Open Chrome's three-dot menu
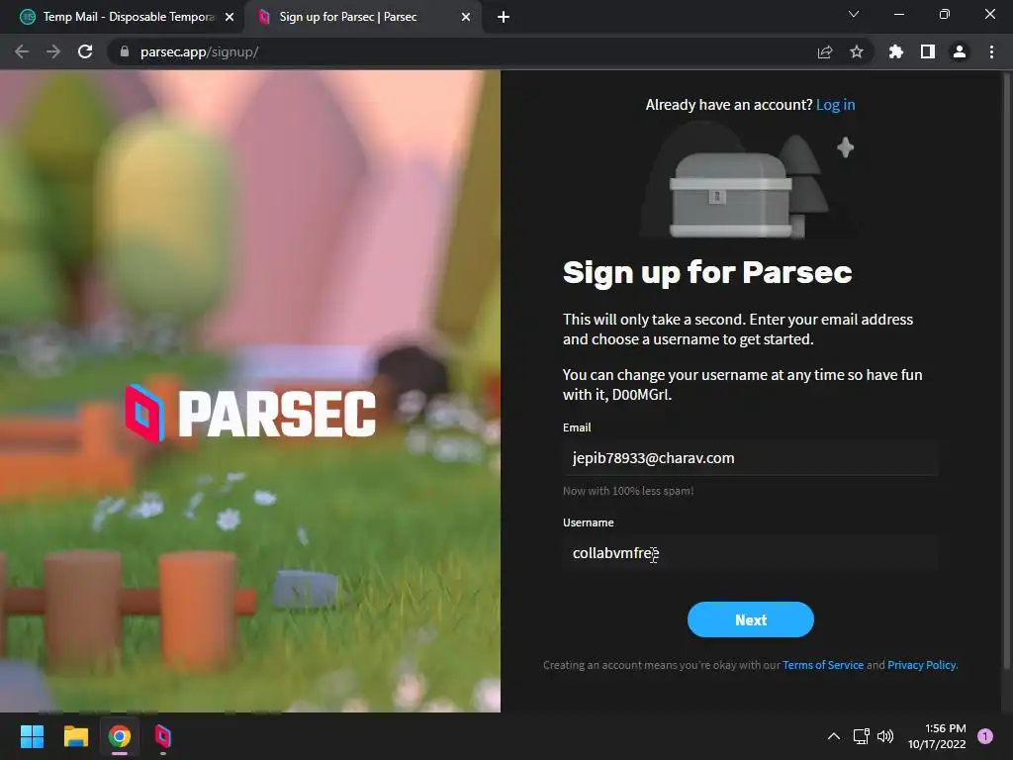 click(991, 51)
